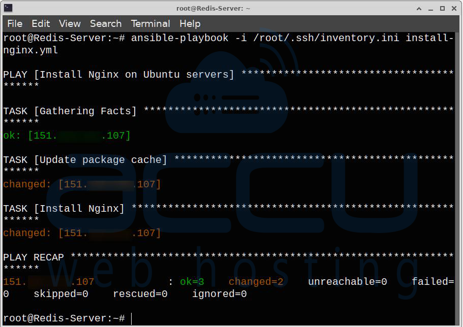Screen dimensions: 463x327
Task: Click the window title 'root@Redis-Server: ~'
Action: pos(213,8)
